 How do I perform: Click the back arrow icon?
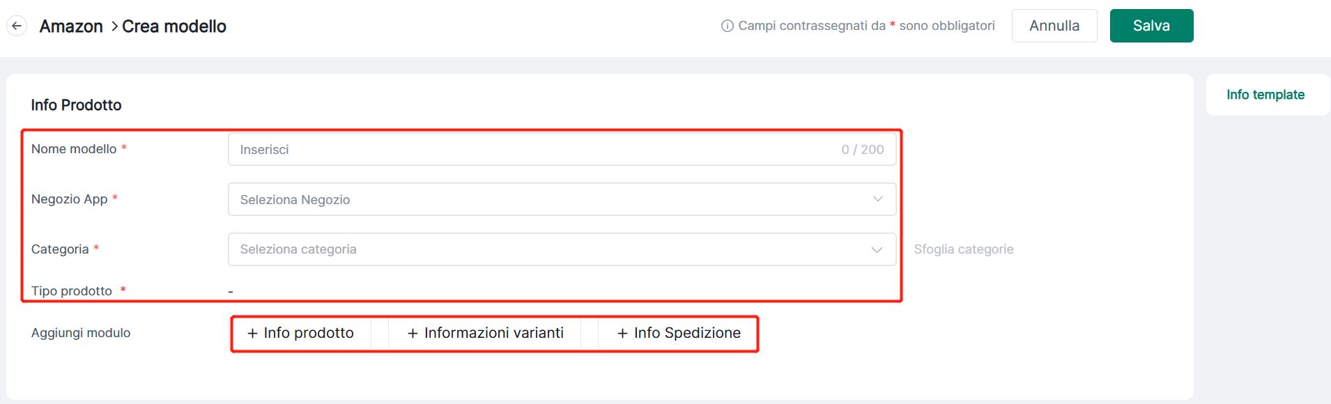[x=17, y=26]
